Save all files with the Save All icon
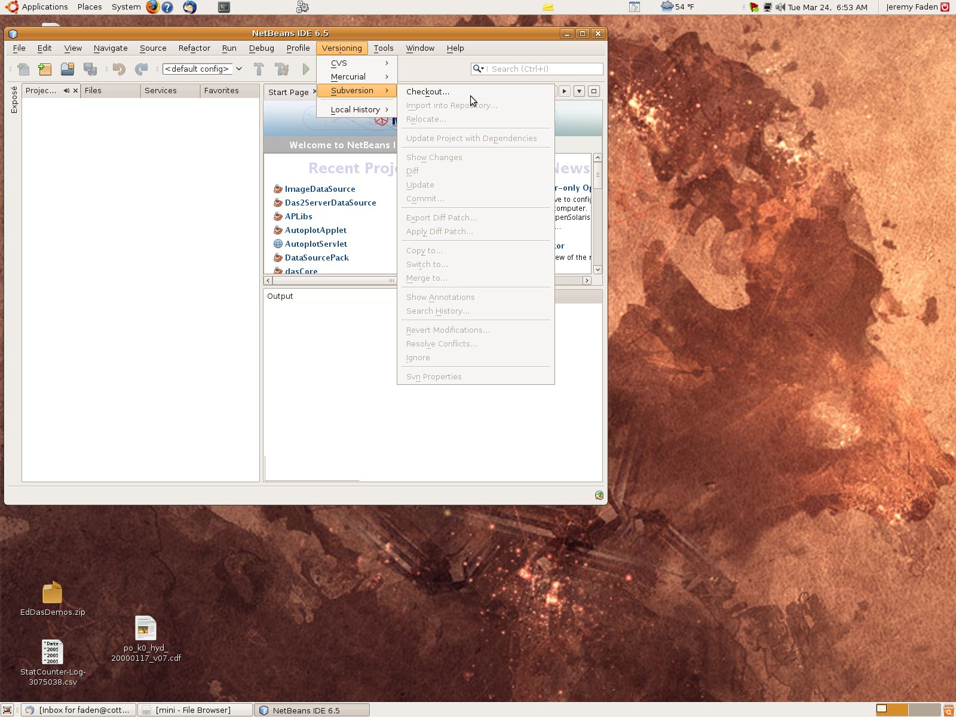The height and width of the screenshot is (717, 956). coord(91,69)
